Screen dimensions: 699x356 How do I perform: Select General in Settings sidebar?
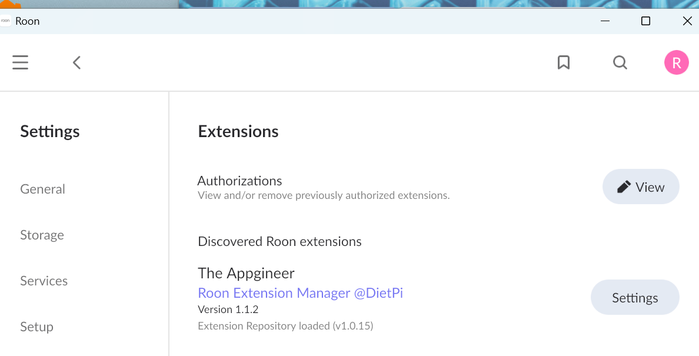pos(42,189)
